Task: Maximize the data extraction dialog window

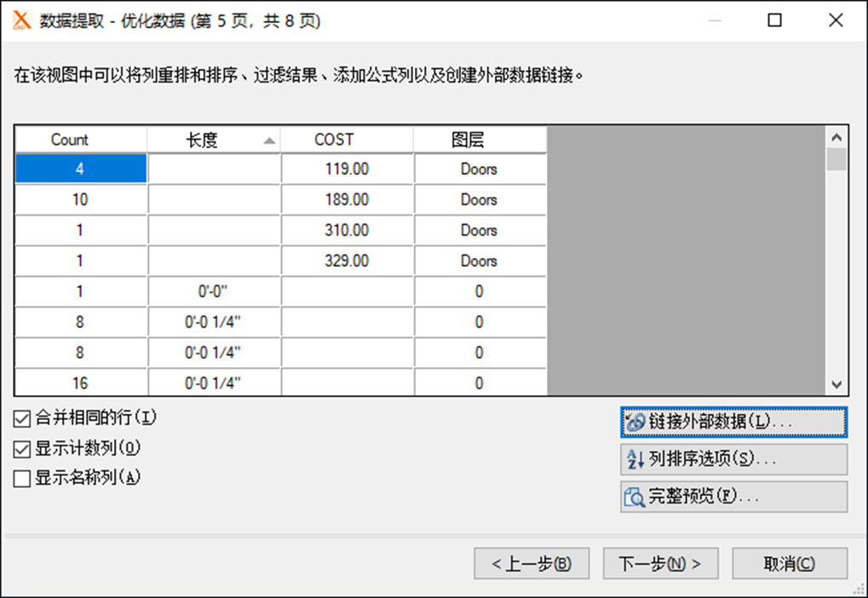Action: [x=774, y=20]
